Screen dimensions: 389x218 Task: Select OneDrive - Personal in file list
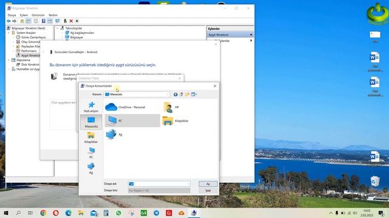tap(125, 107)
